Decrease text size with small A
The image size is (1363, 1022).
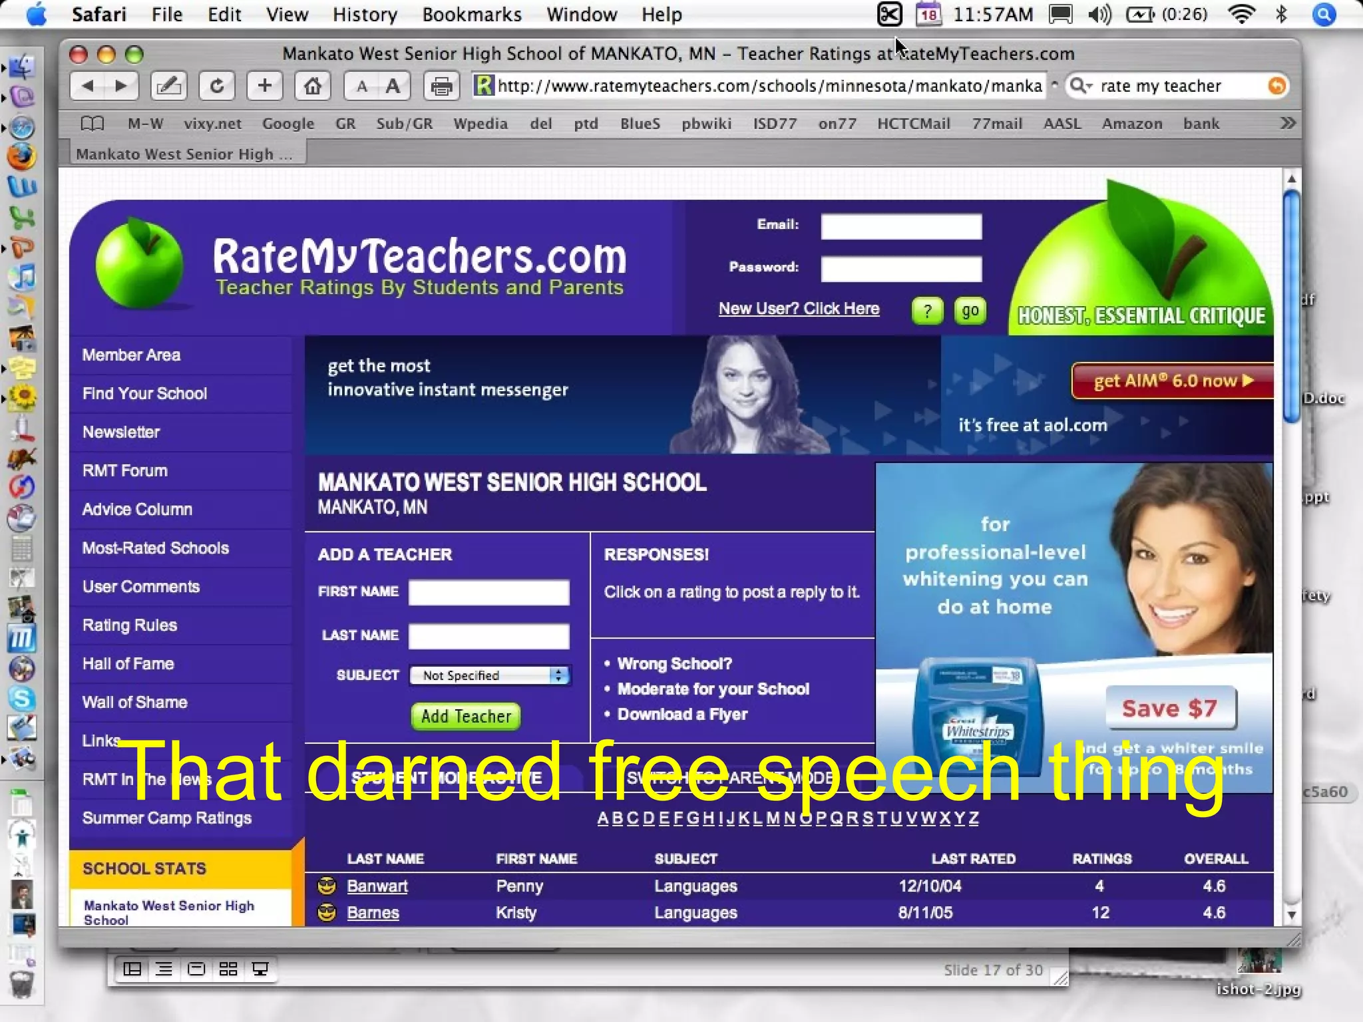pyautogui.click(x=361, y=86)
